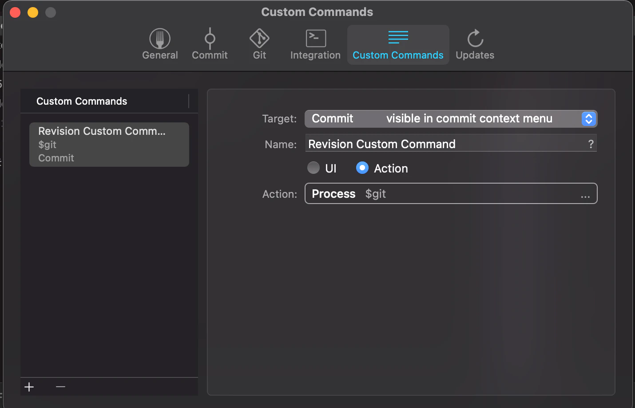This screenshot has height=408, width=635.
Task: Open the Target dropdown showing Commit
Action: [451, 119]
